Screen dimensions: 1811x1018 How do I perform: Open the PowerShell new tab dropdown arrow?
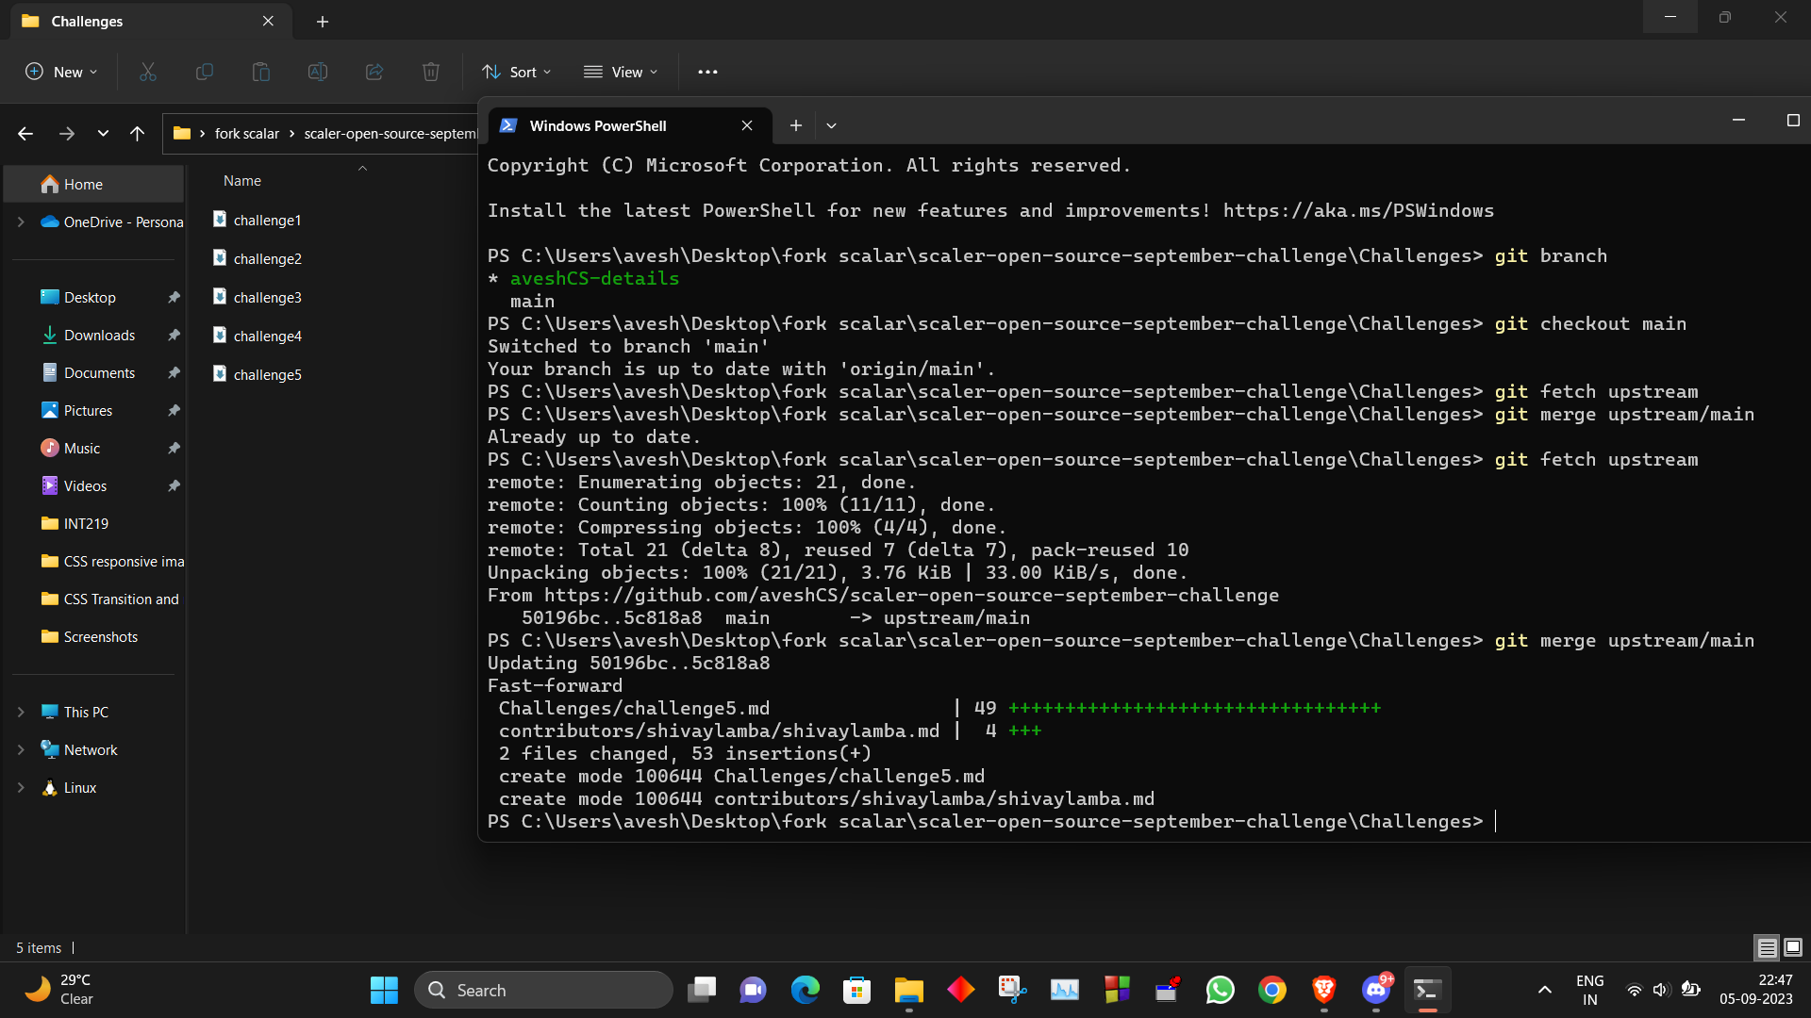coord(831,124)
